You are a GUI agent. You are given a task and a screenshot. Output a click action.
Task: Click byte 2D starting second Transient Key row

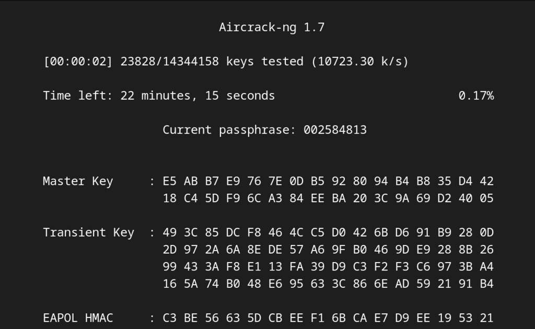pos(170,250)
